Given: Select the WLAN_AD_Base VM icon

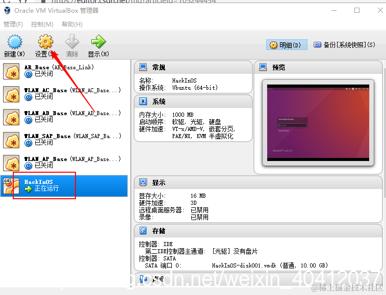Looking at the screenshot, I should tap(11, 117).
